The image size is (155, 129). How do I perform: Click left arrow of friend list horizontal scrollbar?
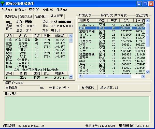pyautogui.click(x=80, y=76)
